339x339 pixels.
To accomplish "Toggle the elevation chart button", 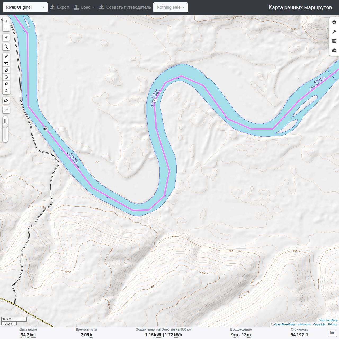I will pyautogui.click(x=6, y=110).
